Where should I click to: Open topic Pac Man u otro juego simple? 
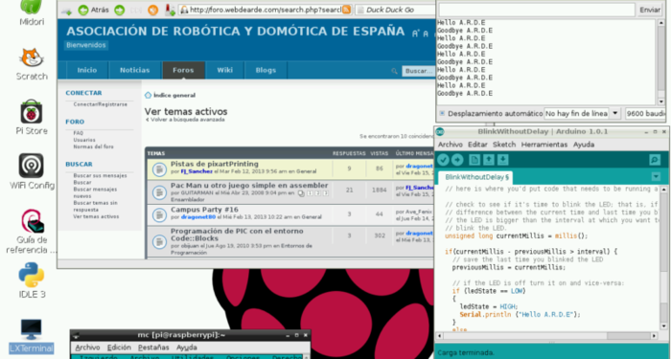click(x=249, y=186)
